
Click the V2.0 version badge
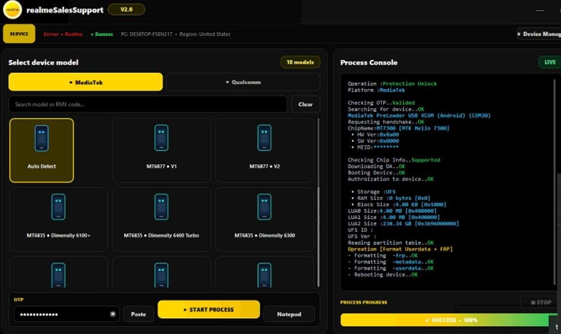tap(126, 9)
